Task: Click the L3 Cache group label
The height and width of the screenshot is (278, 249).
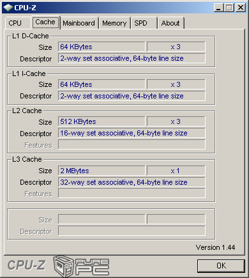Action: click(x=27, y=159)
